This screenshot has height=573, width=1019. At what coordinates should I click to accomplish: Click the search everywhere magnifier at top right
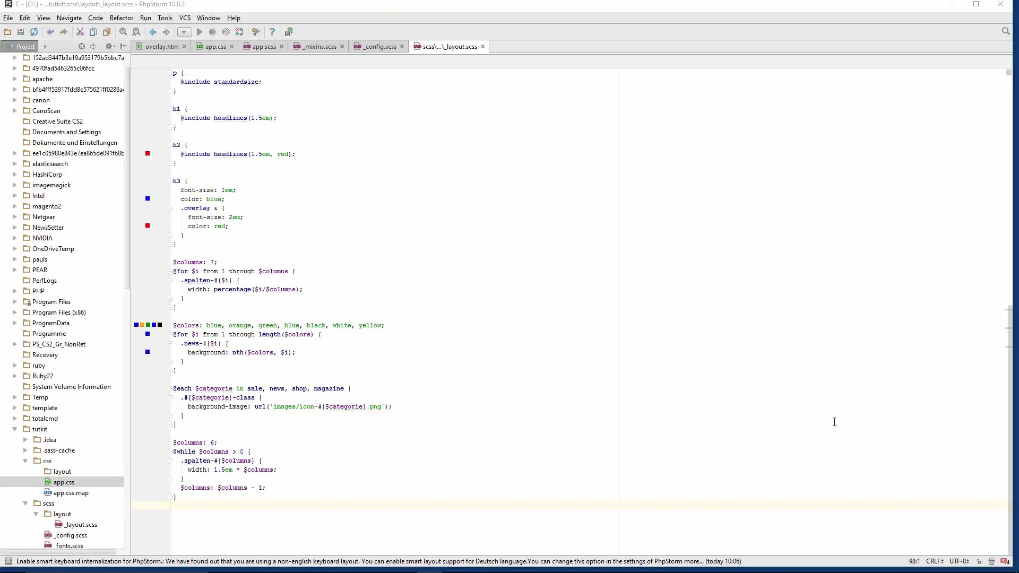[x=1005, y=31]
